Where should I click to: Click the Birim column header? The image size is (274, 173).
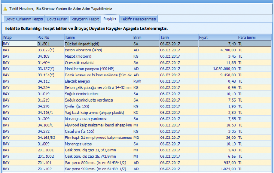tap(145, 38)
